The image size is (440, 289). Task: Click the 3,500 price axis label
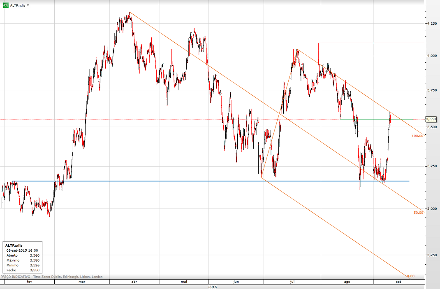click(432, 127)
